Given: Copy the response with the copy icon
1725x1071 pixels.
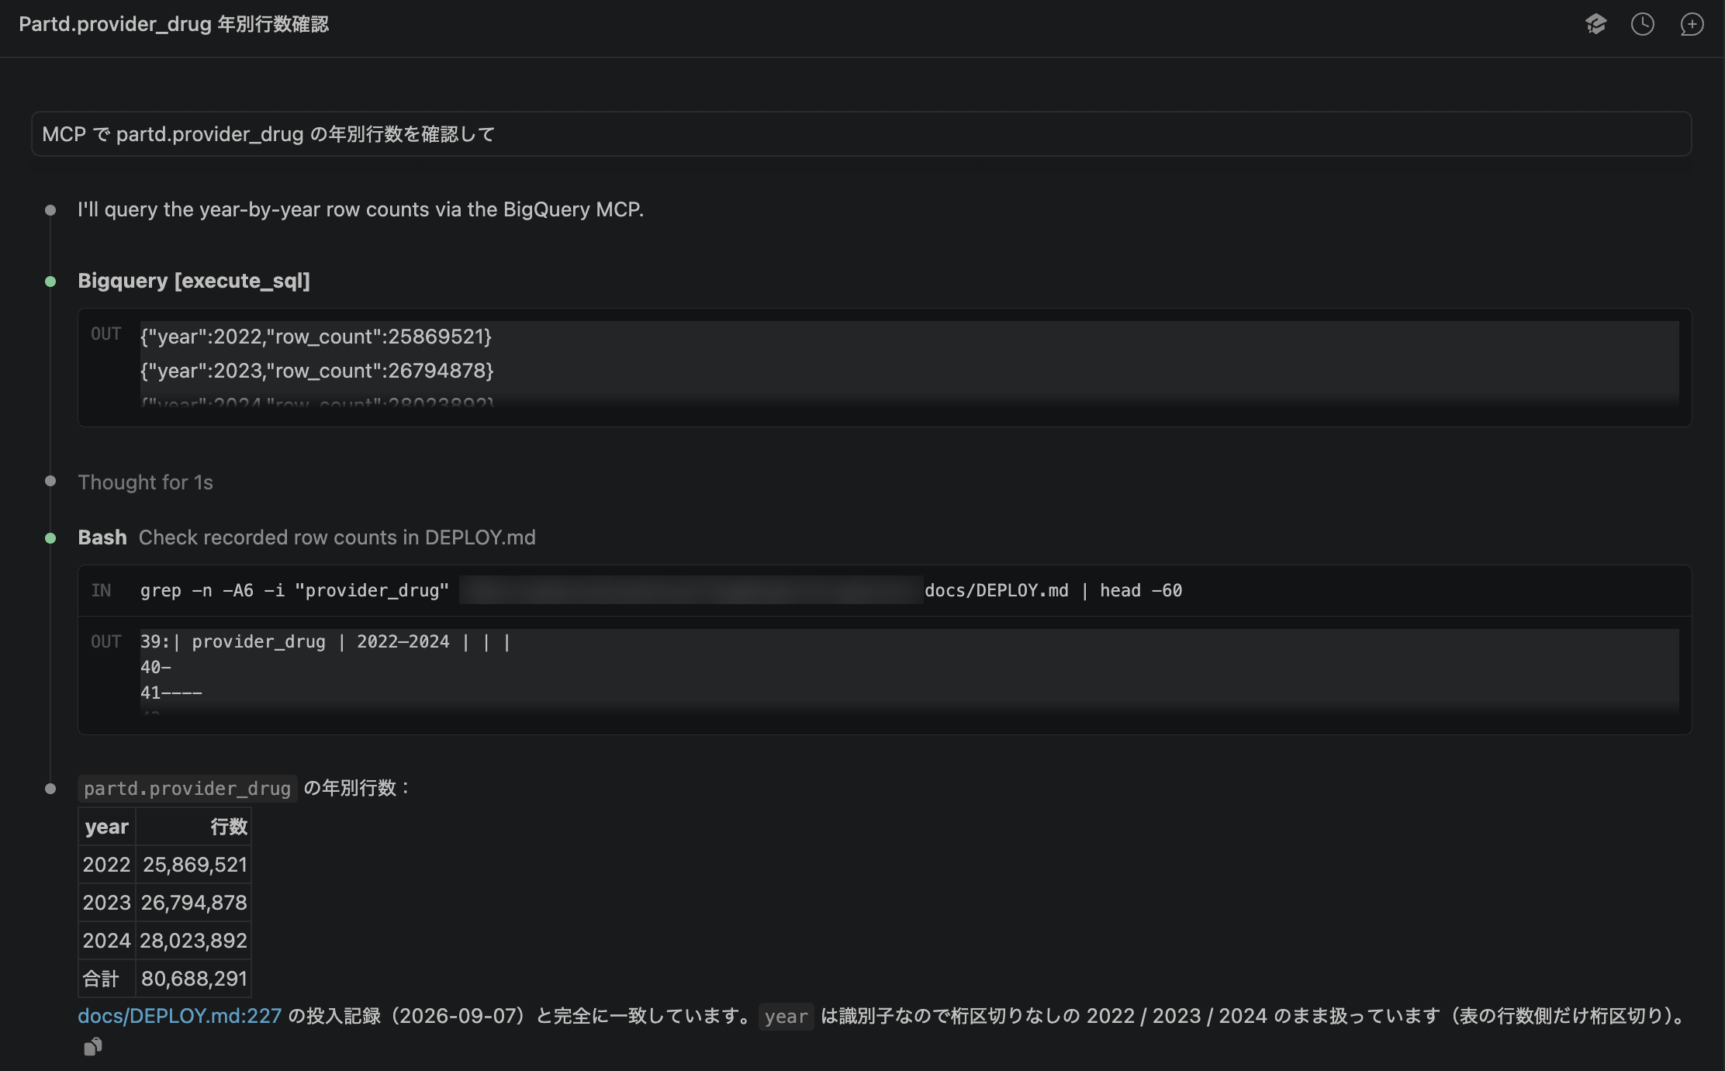Looking at the screenshot, I should pos(93,1047).
